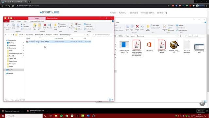Select the Basemental-Drugs PUBLIC zip file
209x118 pixels.
(59, 42)
